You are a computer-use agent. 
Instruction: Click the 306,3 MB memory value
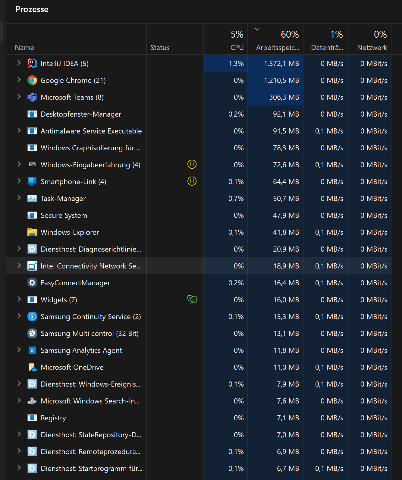coord(284,97)
